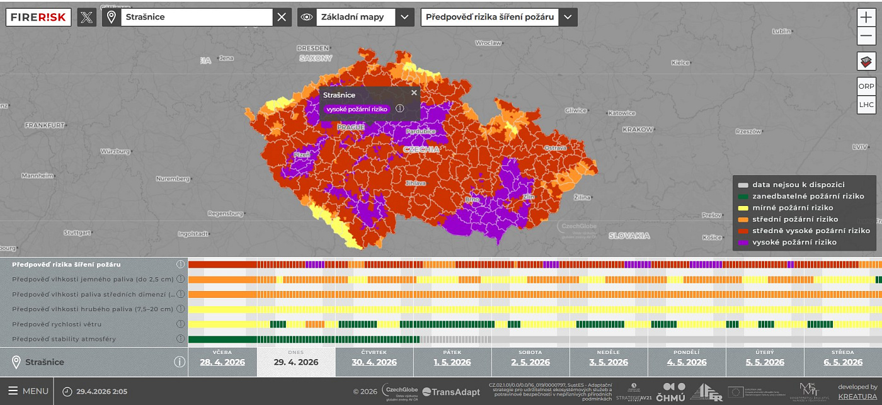Expand the fire spread forecast layer dropdown
This screenshot has height=405, width=882.
click(x=568, y=17)
